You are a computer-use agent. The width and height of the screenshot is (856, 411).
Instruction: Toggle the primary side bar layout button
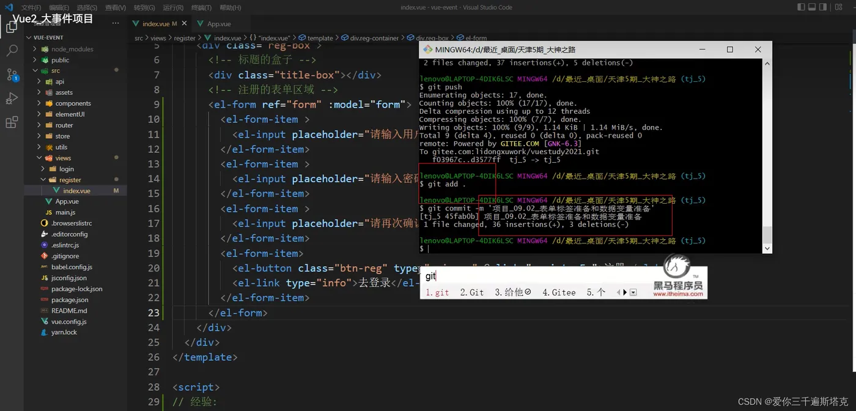coord(801,7)
